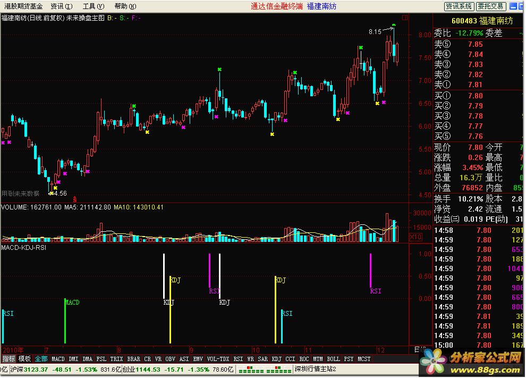Click the 卖① price 7.81

pos(476,85)
